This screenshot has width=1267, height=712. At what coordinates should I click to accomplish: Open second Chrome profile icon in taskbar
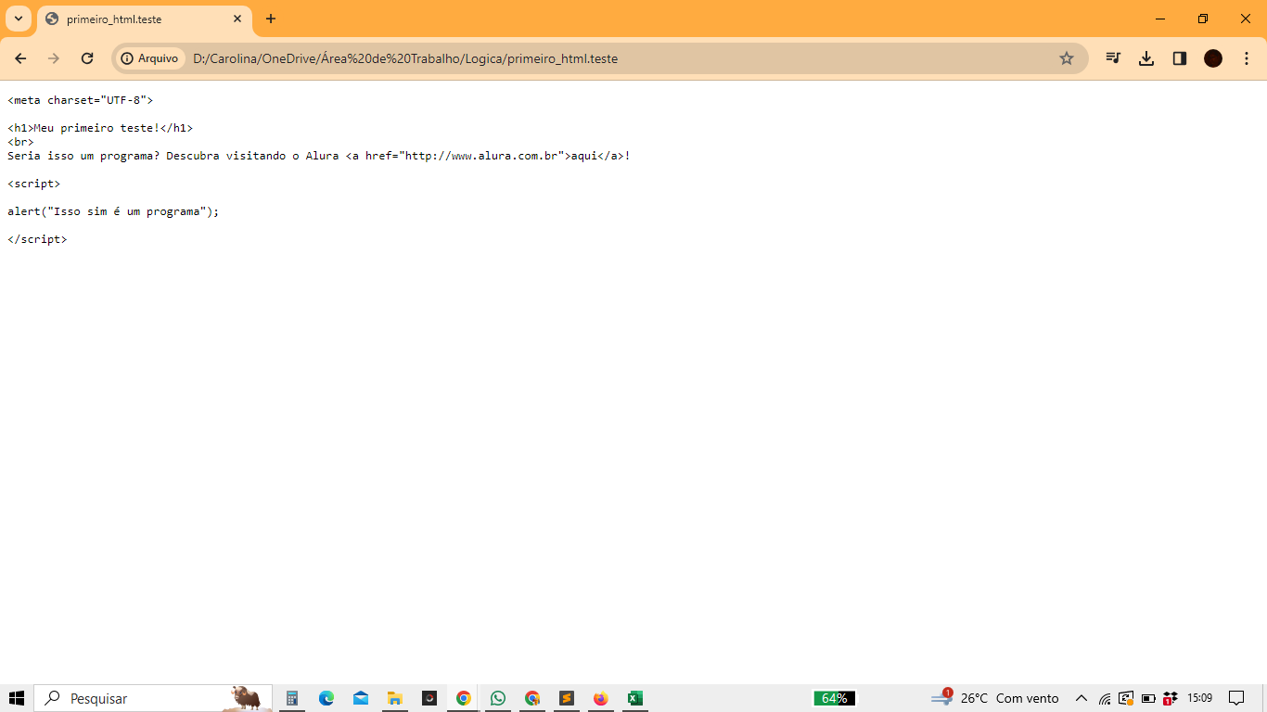(x=532, y=698)
